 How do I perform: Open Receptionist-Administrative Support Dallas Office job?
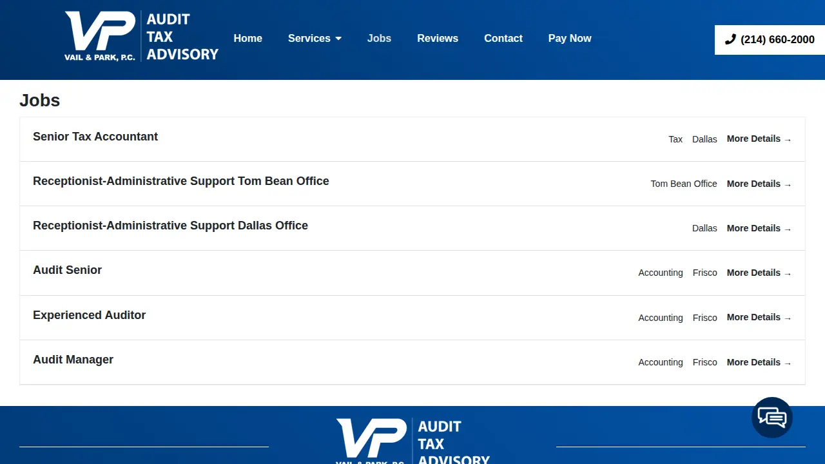point(170,226)
